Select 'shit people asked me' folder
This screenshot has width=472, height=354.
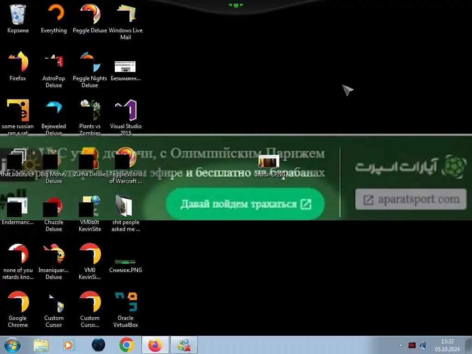click(x=125, y=214)
